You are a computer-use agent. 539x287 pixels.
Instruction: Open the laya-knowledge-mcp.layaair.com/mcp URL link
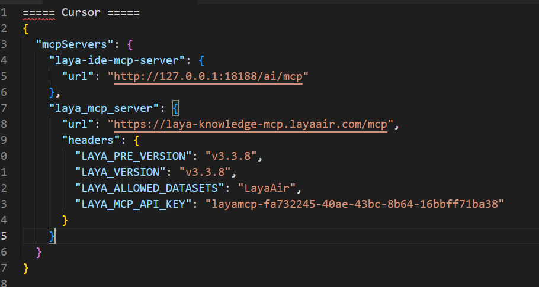250,124
